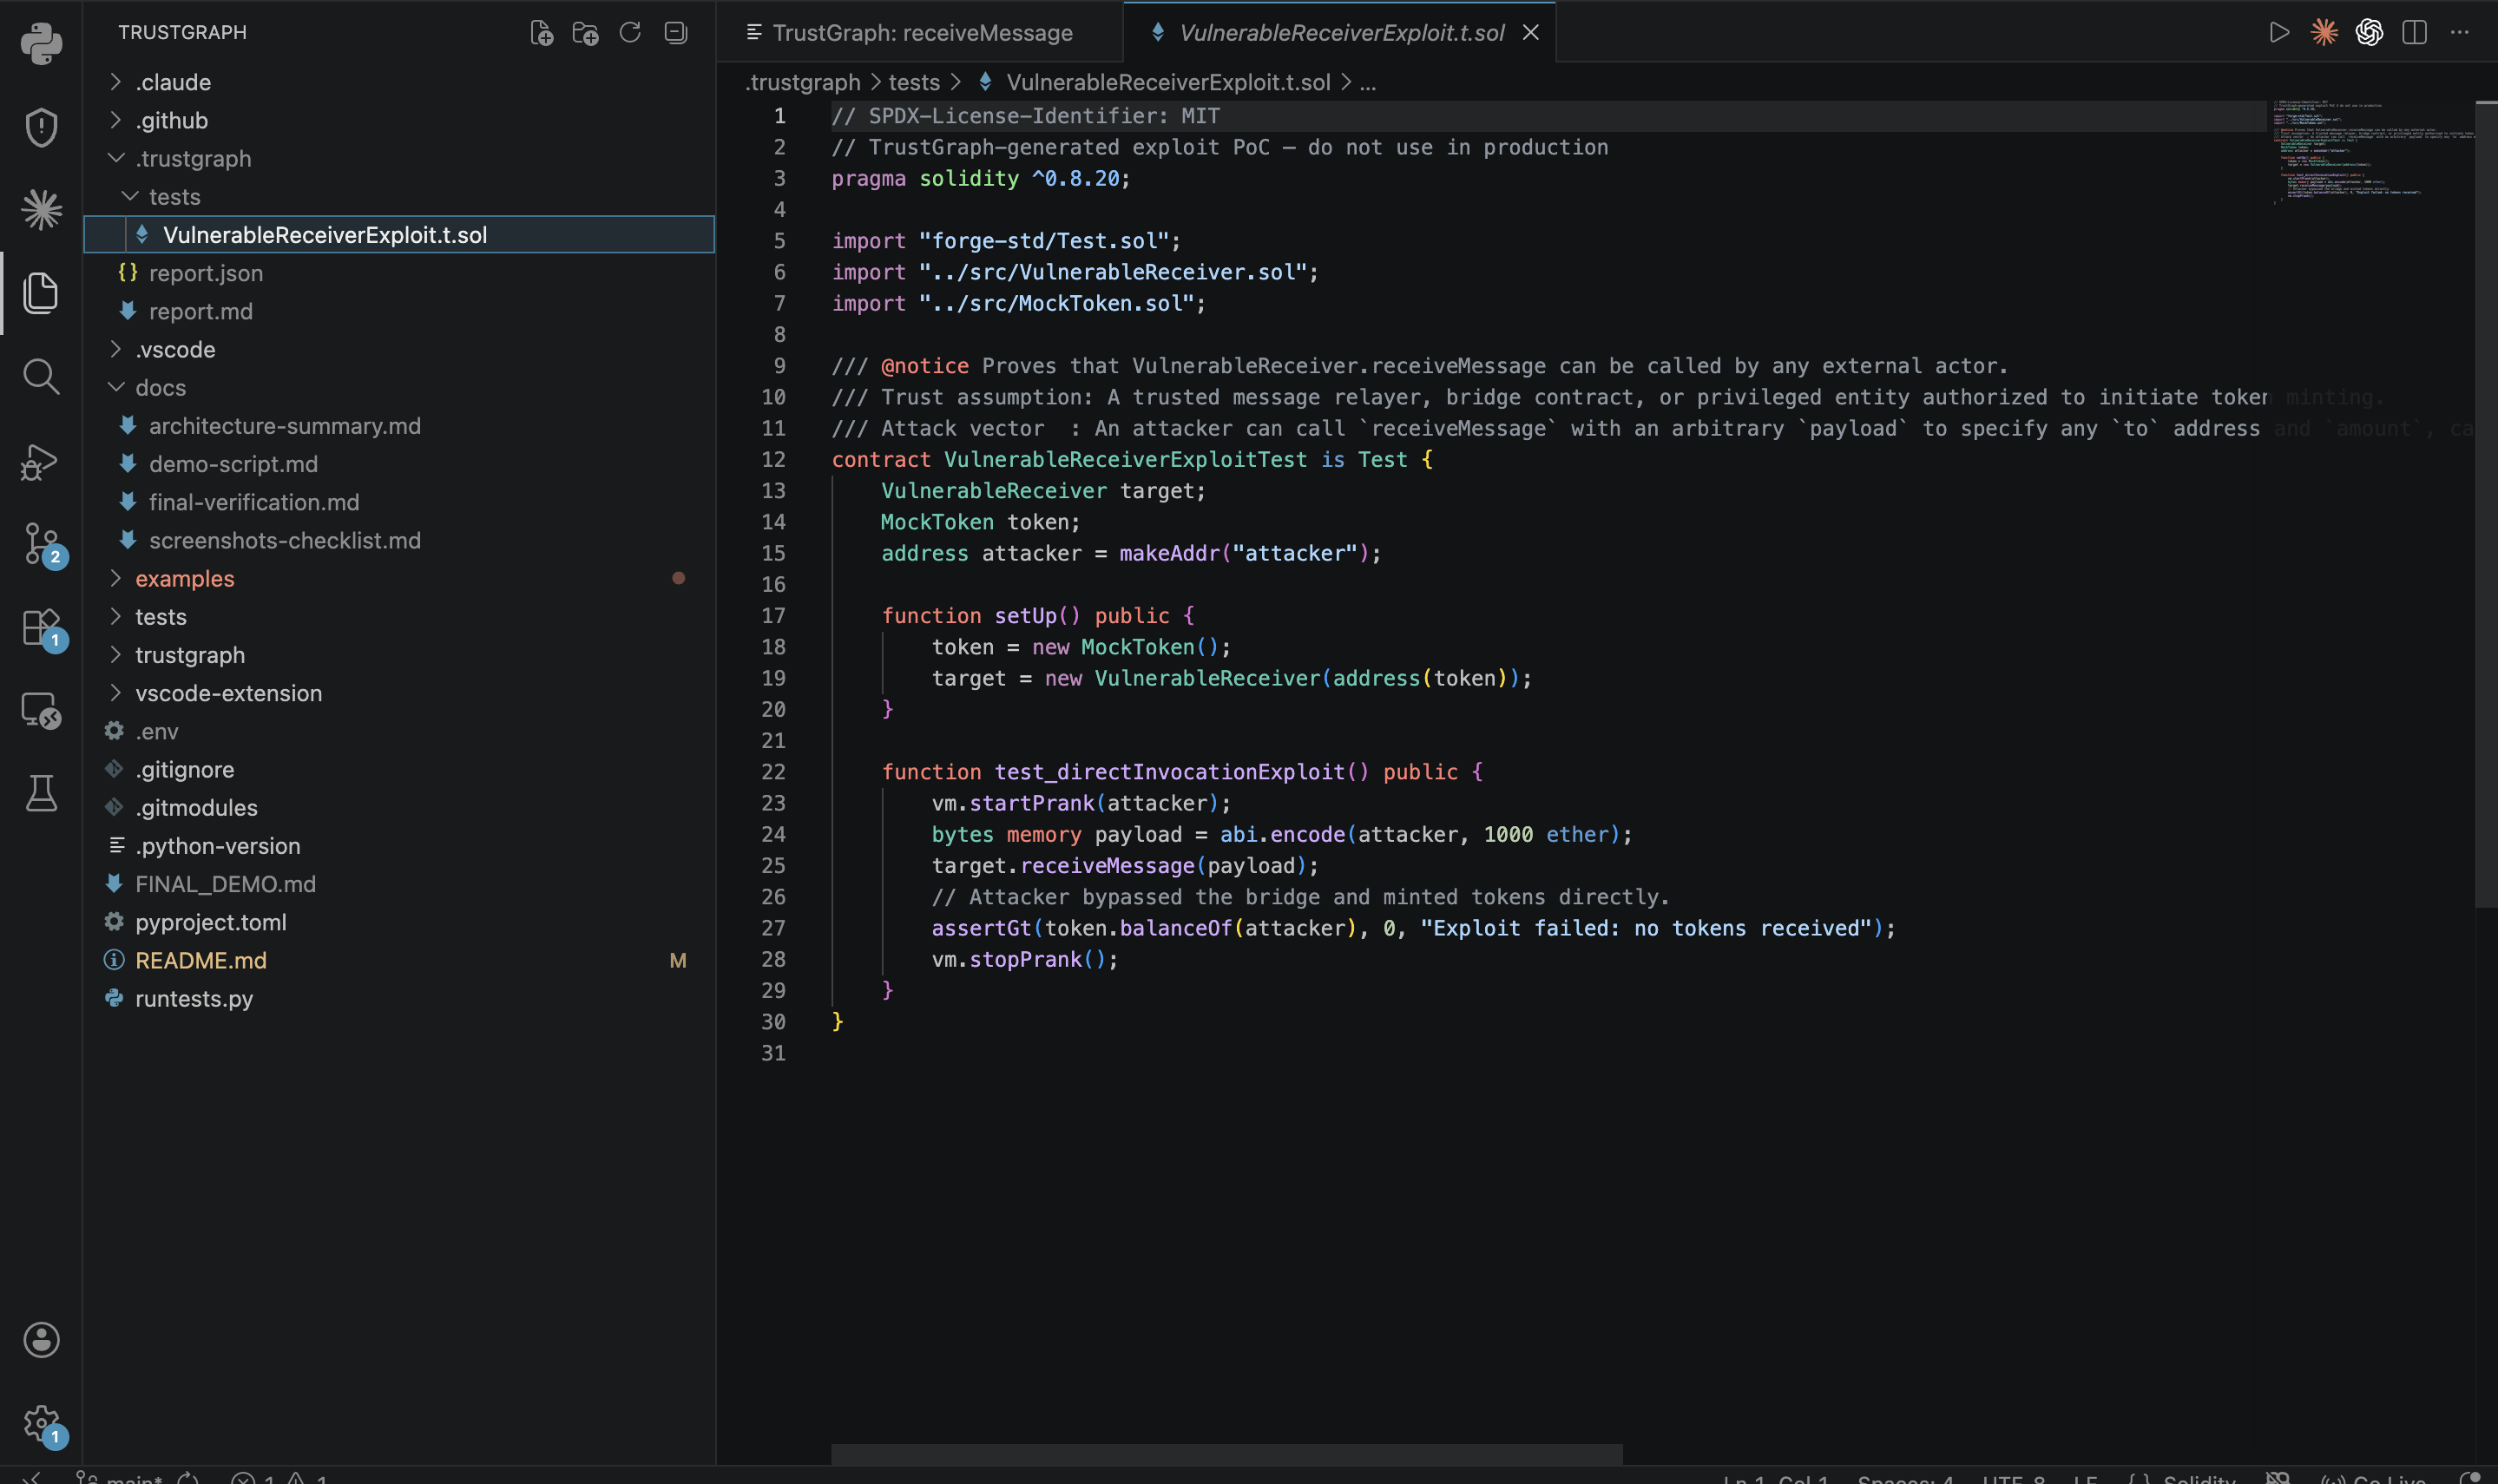Viewport: 2498px width, 1484px height.
Task: Click the editor vertical scrollbar thumb
Action: [x=2486, y=504]
